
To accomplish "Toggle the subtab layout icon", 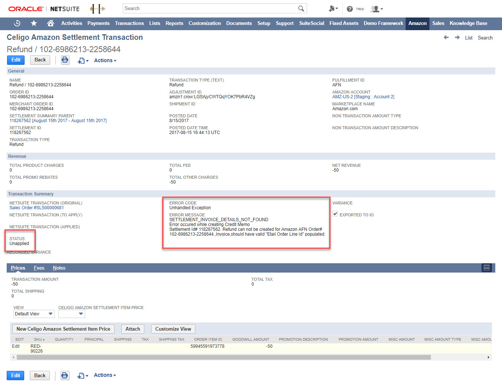I will click(x=486, y=268).
